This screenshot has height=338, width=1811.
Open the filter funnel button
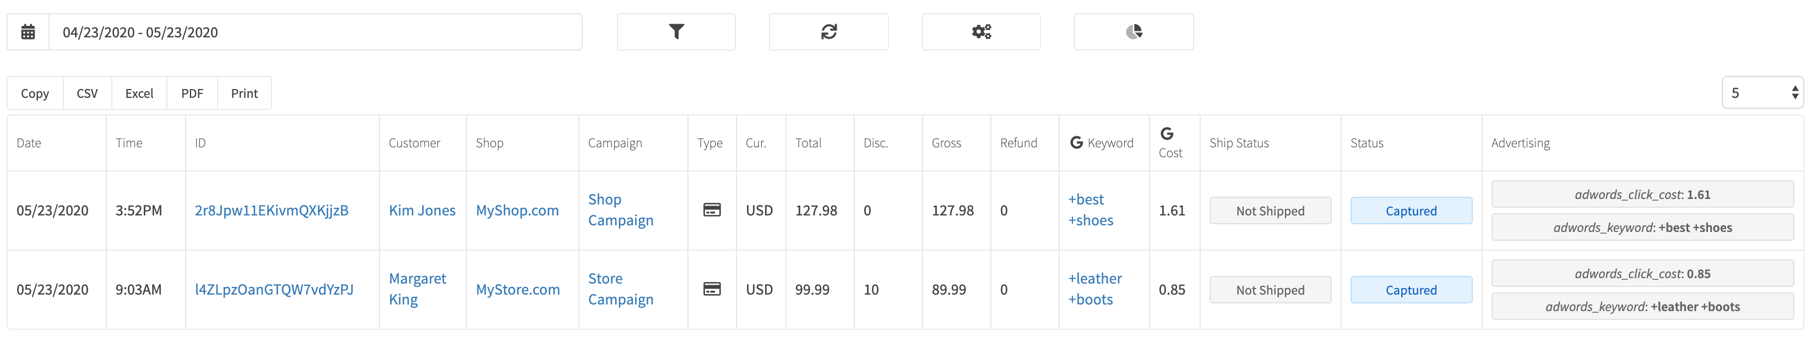click(x=676, y=31)
